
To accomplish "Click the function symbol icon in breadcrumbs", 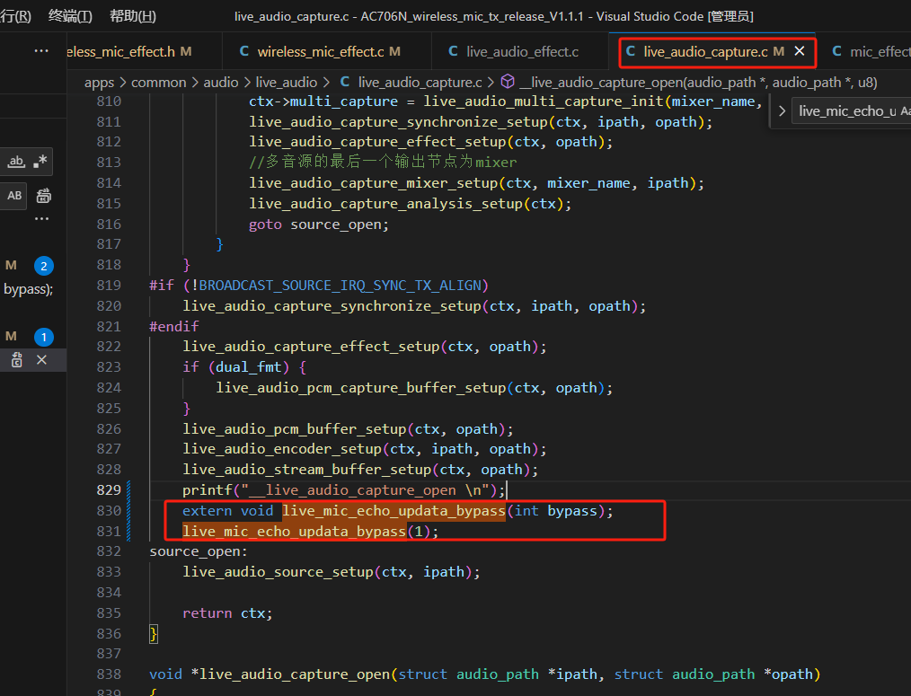I will 508,82.
